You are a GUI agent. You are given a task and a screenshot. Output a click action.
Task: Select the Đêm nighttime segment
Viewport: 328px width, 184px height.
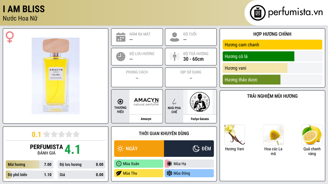coord(189,149)
